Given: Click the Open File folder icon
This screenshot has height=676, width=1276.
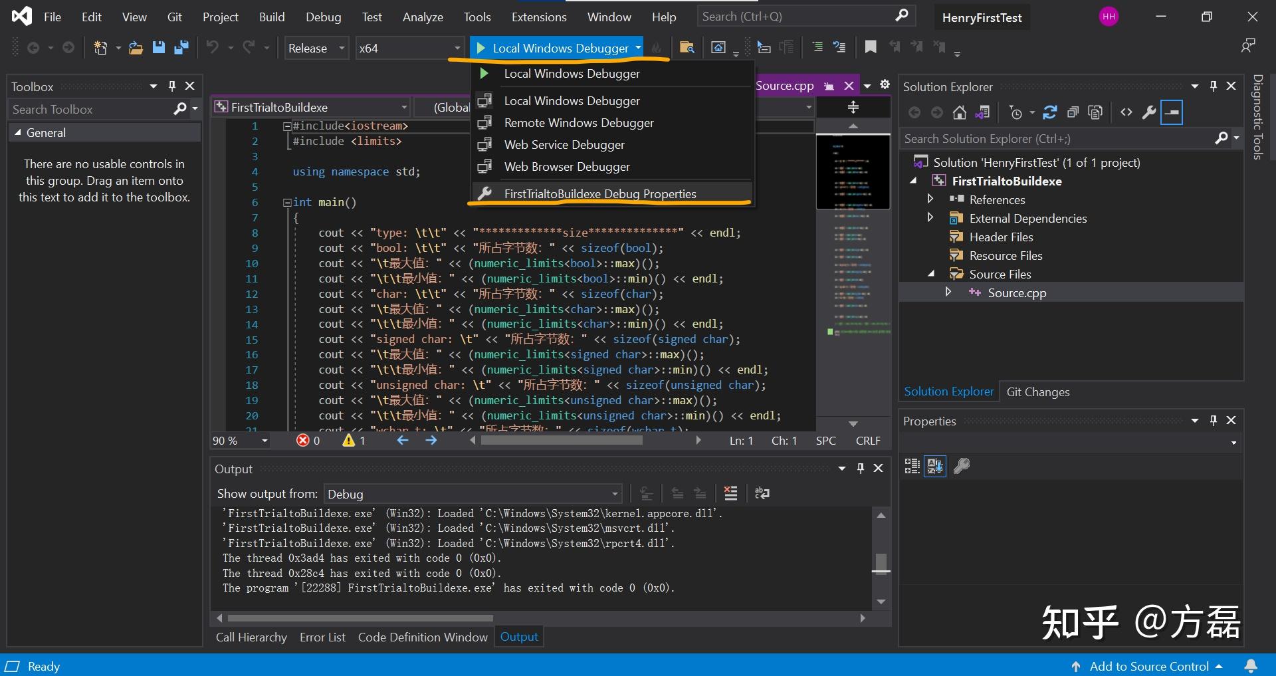Looking at the screenshot, I should (x=136, y=48).
